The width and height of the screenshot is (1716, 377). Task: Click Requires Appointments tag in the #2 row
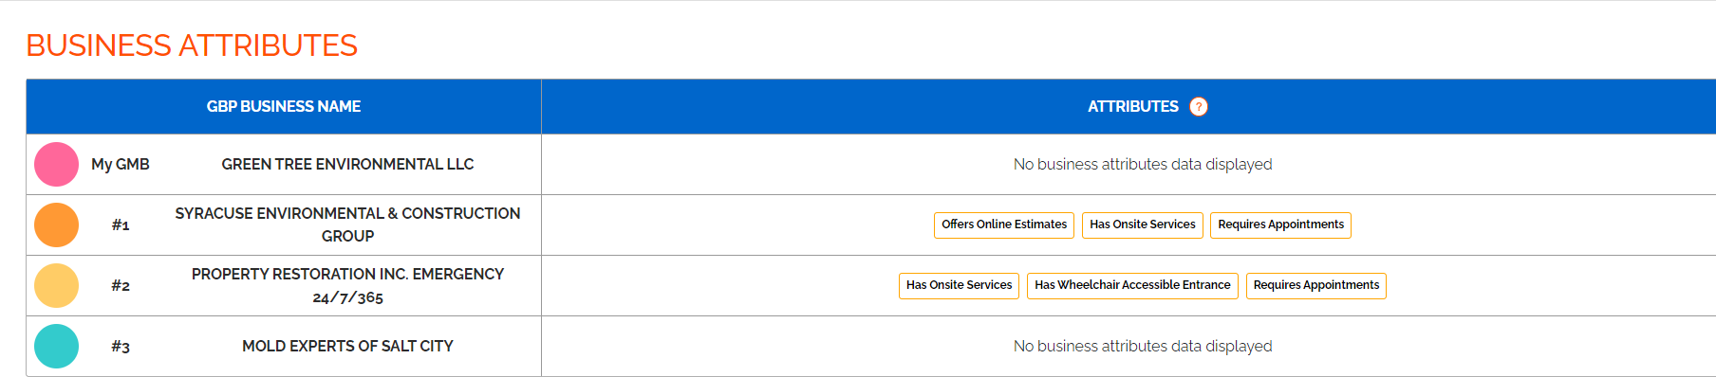[x=1316, y=285]
